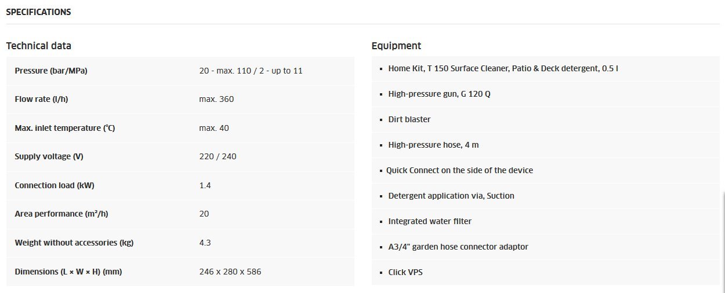Click the Connection load (kW) label

[55, 185]
